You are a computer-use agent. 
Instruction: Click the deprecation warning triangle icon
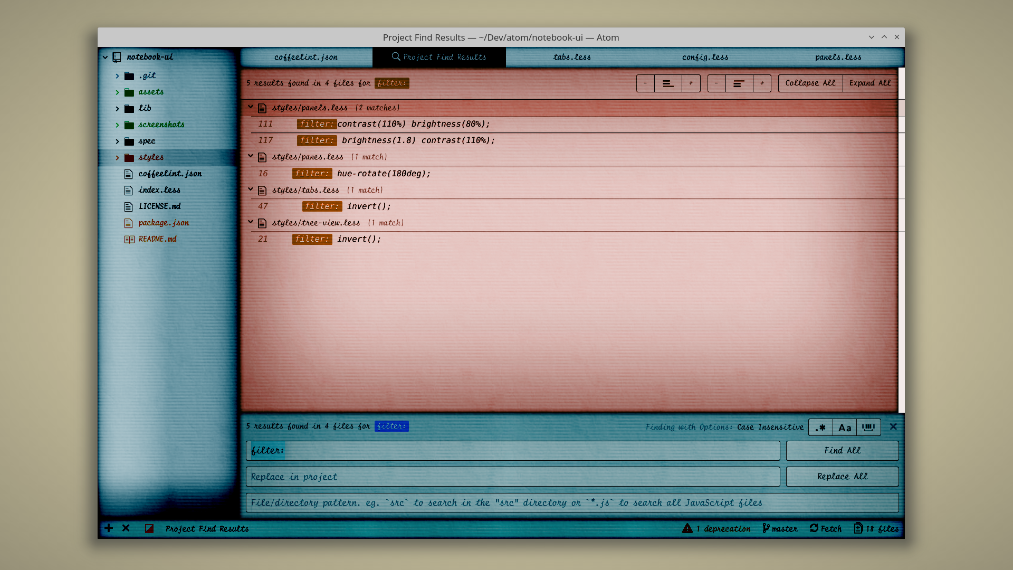point(687,528)
